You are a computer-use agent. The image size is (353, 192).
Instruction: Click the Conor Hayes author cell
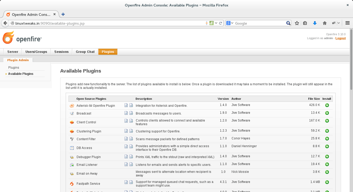[x=241, y=138]
